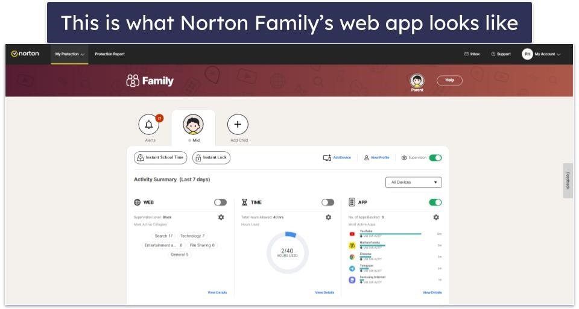579x309 pixels.
Task: Open APP settings gear icon
Action: [x=436, y=217]
